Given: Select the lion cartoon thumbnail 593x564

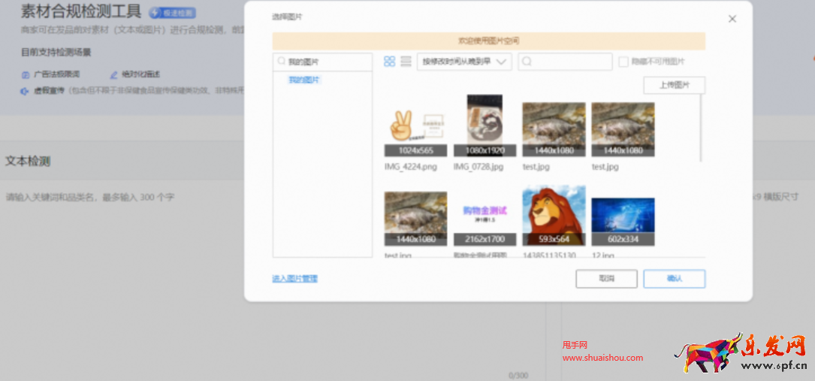Looking at the screenshot, I should pos(554,215).
